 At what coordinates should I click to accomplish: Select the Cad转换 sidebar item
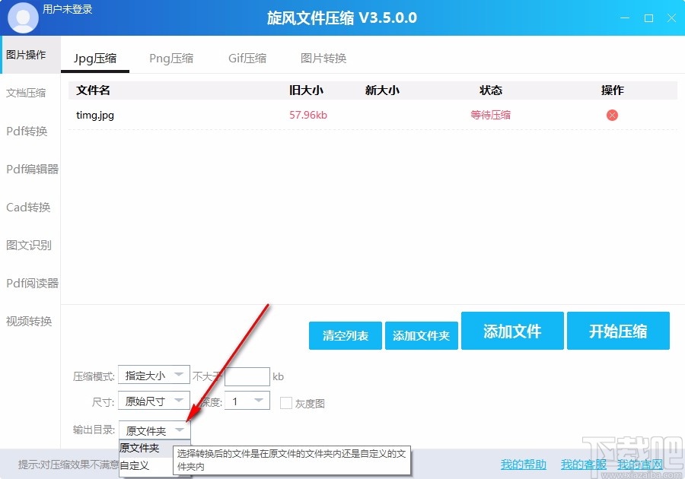(30, 207)
